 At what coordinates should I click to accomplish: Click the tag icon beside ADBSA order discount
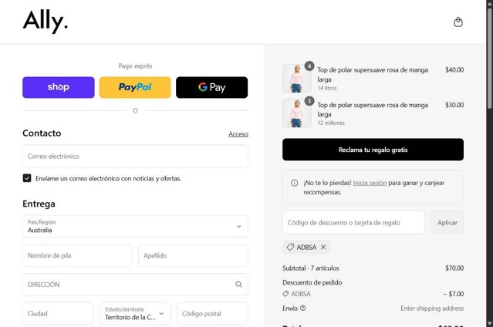point(285,294)
